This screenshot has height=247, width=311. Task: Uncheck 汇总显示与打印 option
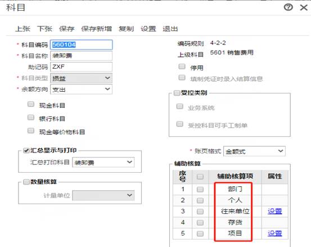[26, 151]
